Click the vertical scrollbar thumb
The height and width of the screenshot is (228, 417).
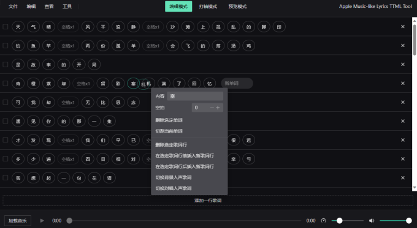click(x=415, y=40)
